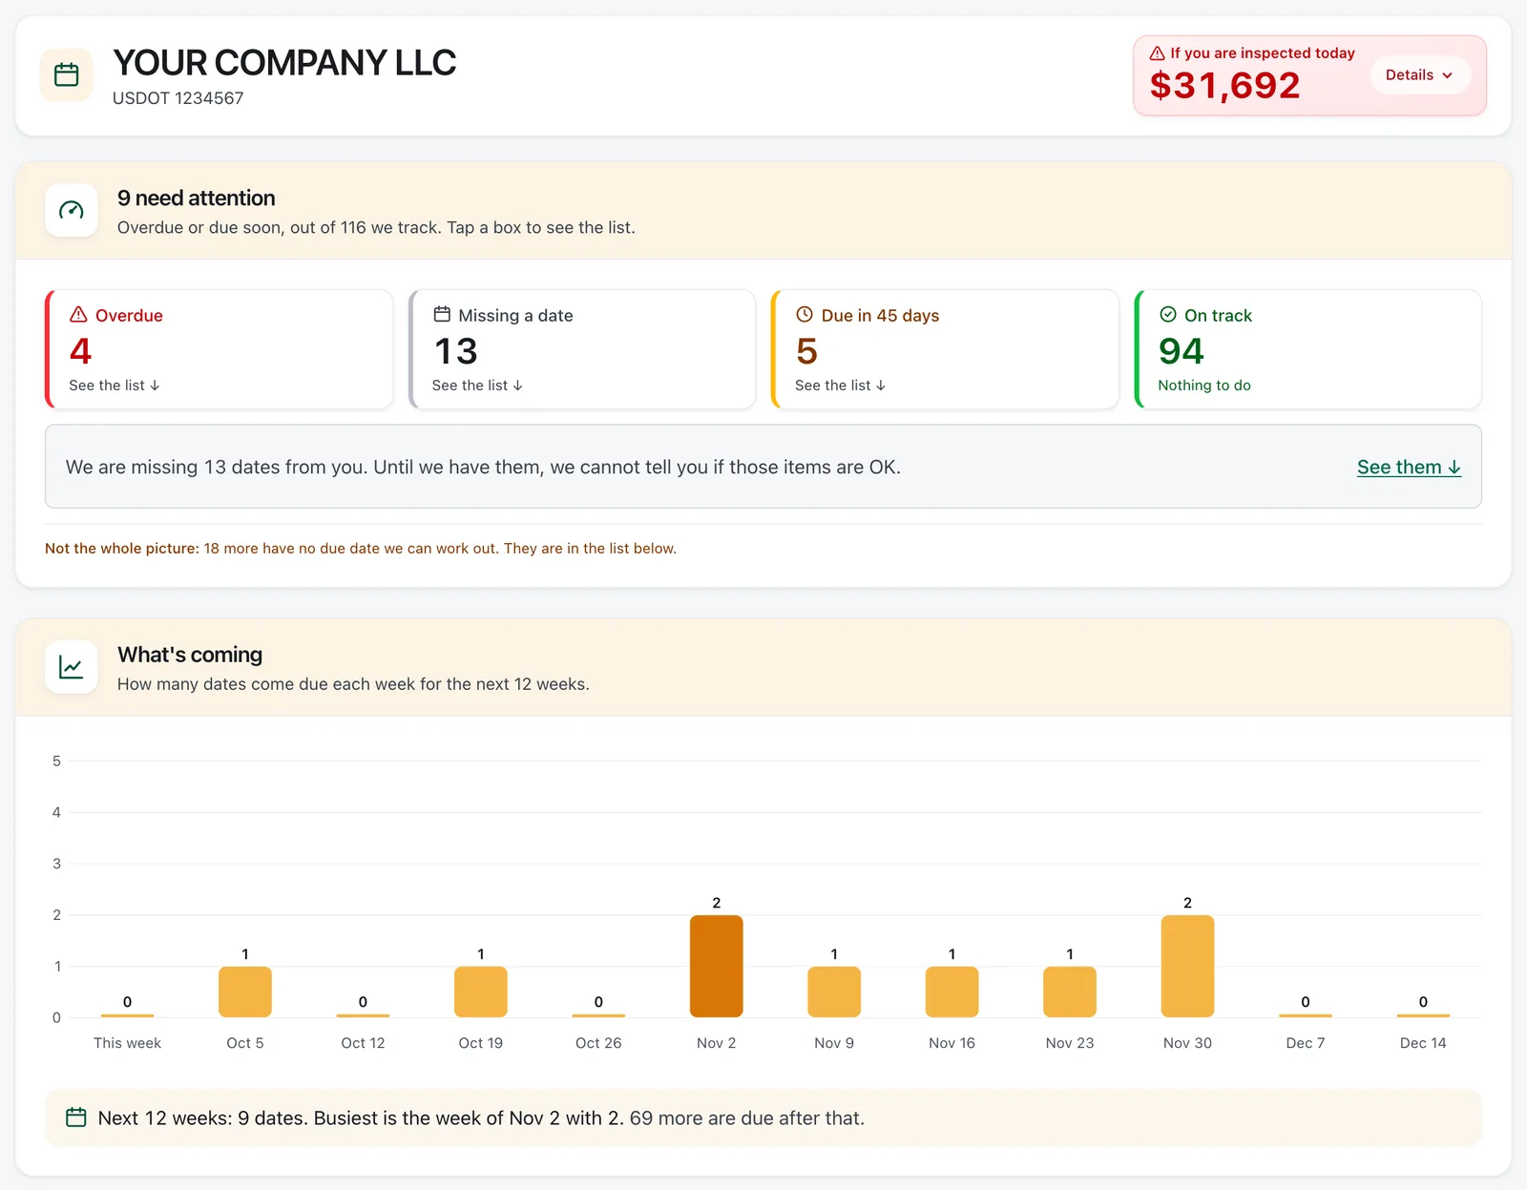Viewport: 1527px width, 1190px height.
Task: Click the warning triangle in the inspection cost box
Action: point(1157,53)
